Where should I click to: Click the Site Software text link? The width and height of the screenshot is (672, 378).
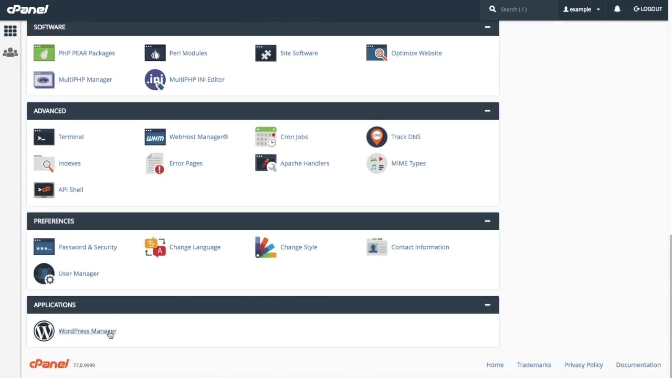pyautogui.click(x=299, y=53)
